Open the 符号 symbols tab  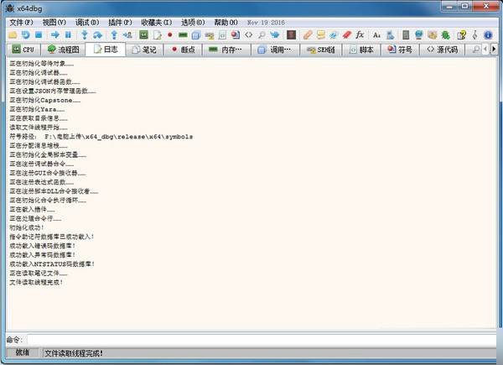400,50
